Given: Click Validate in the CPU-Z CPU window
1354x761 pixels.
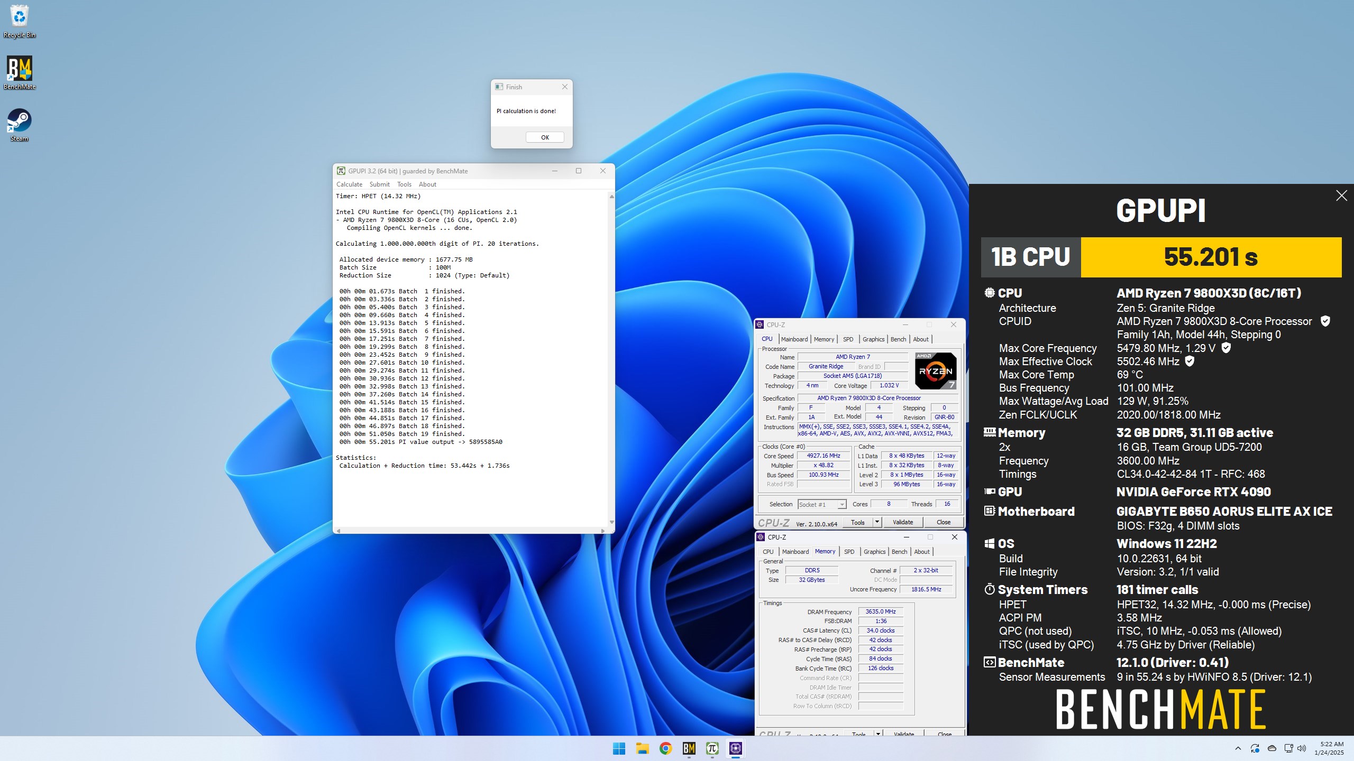Looking at the screenshot, I should [903, 522].
